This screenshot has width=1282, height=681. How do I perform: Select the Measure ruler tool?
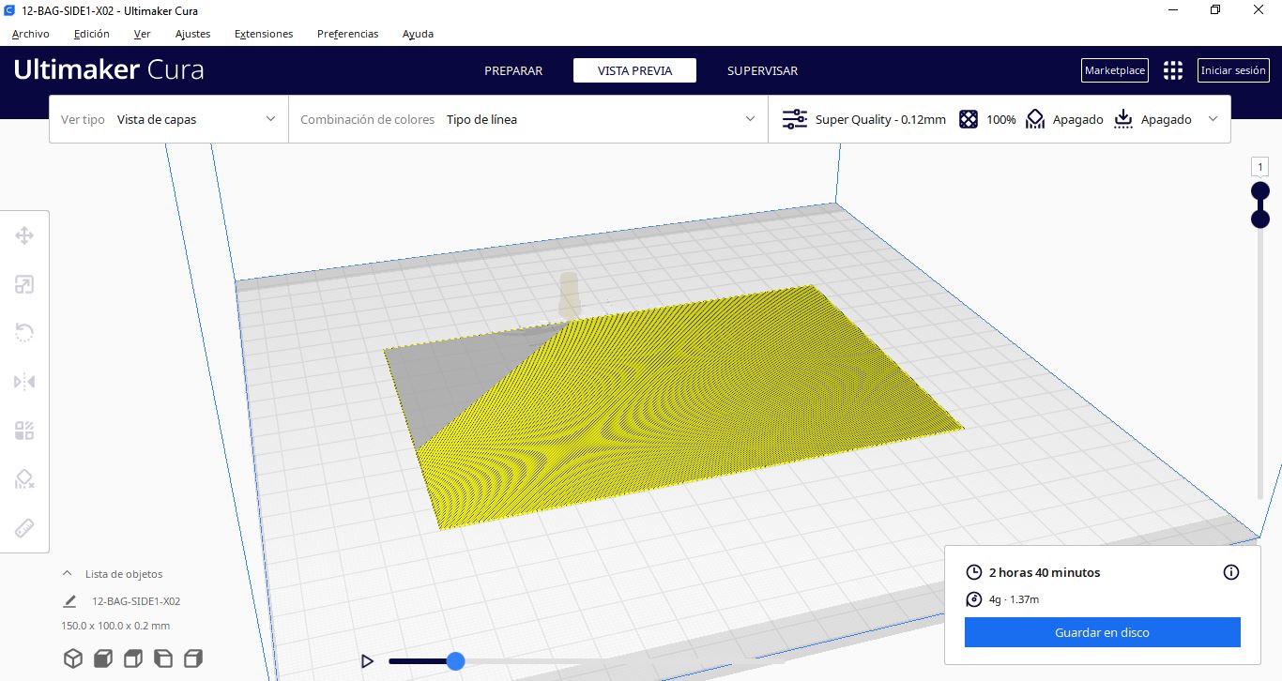pos(24,528)
